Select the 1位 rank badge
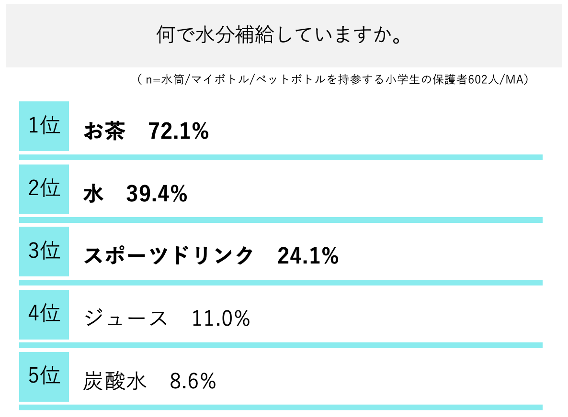 coord(44,126)
